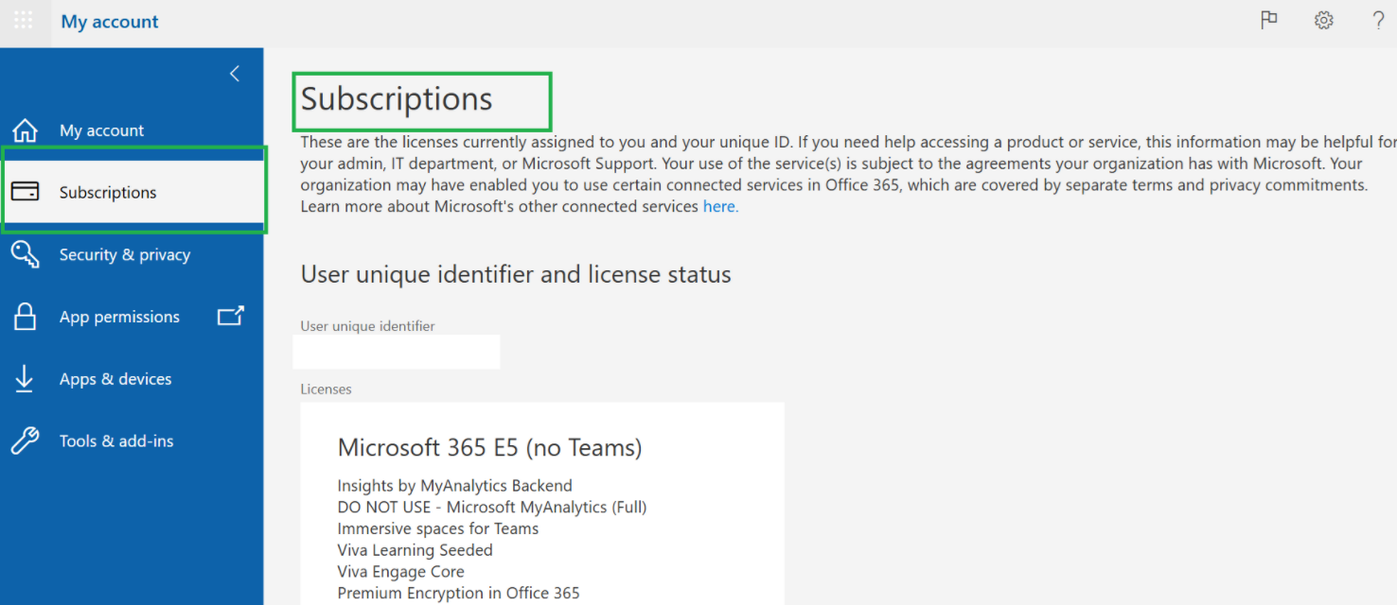Image resolution: width=1397 pixels, height=605 pixels.
Task: Open Subscriptions via the card icon
Action: (24, 191)
